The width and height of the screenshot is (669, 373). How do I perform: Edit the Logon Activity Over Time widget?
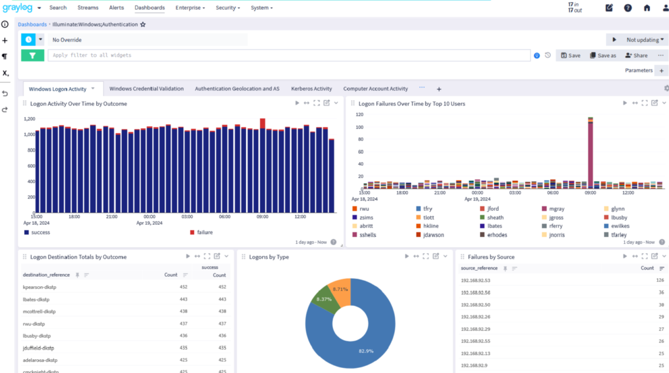(x=326, y=103)
